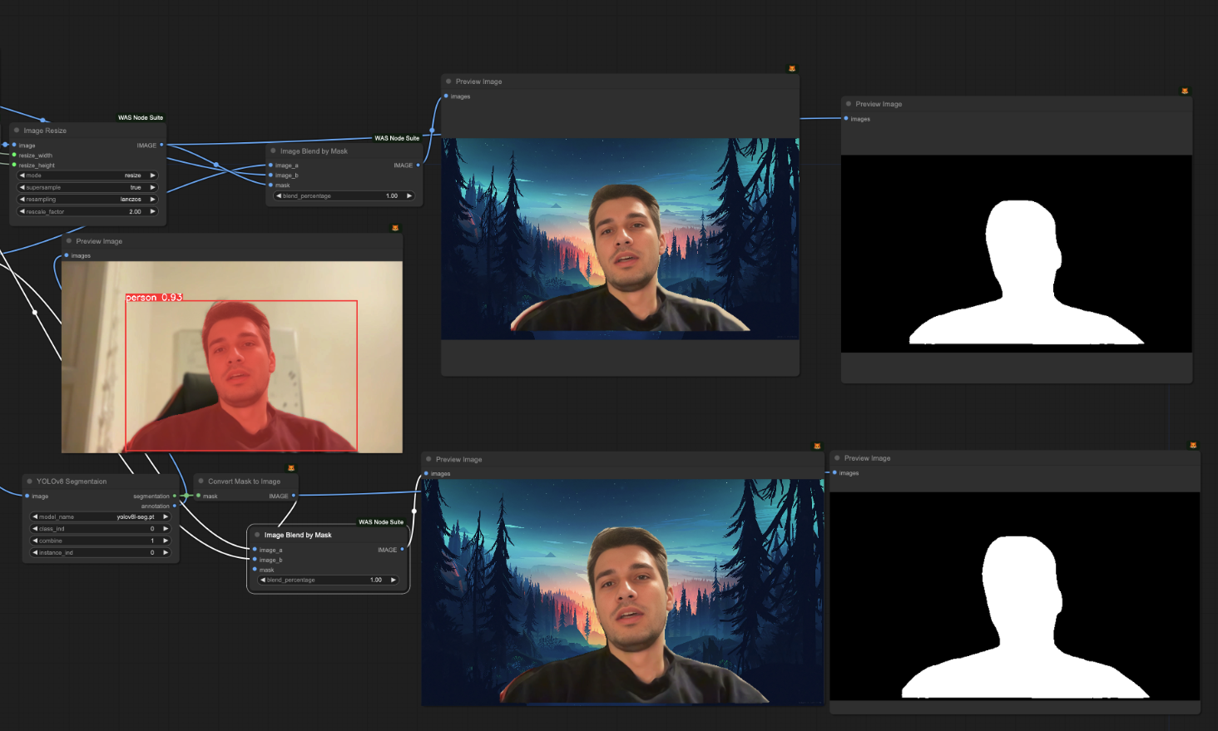Decrease blend_percentage on the lower Image Blend by Mask
Image resolution: width=1218 pixels, height=731 pixels.
[263, 580]
